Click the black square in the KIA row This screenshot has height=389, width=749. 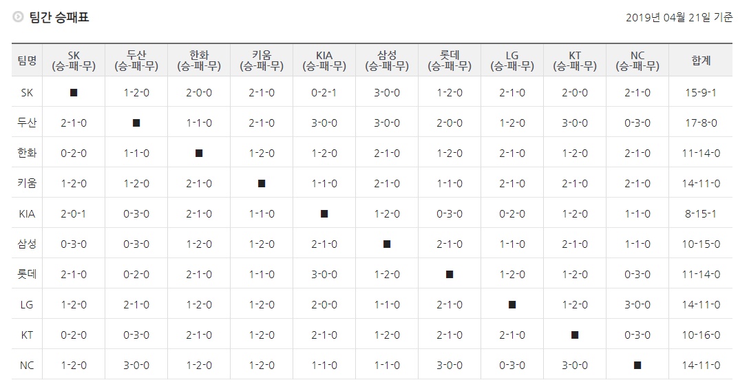[324, 213]
